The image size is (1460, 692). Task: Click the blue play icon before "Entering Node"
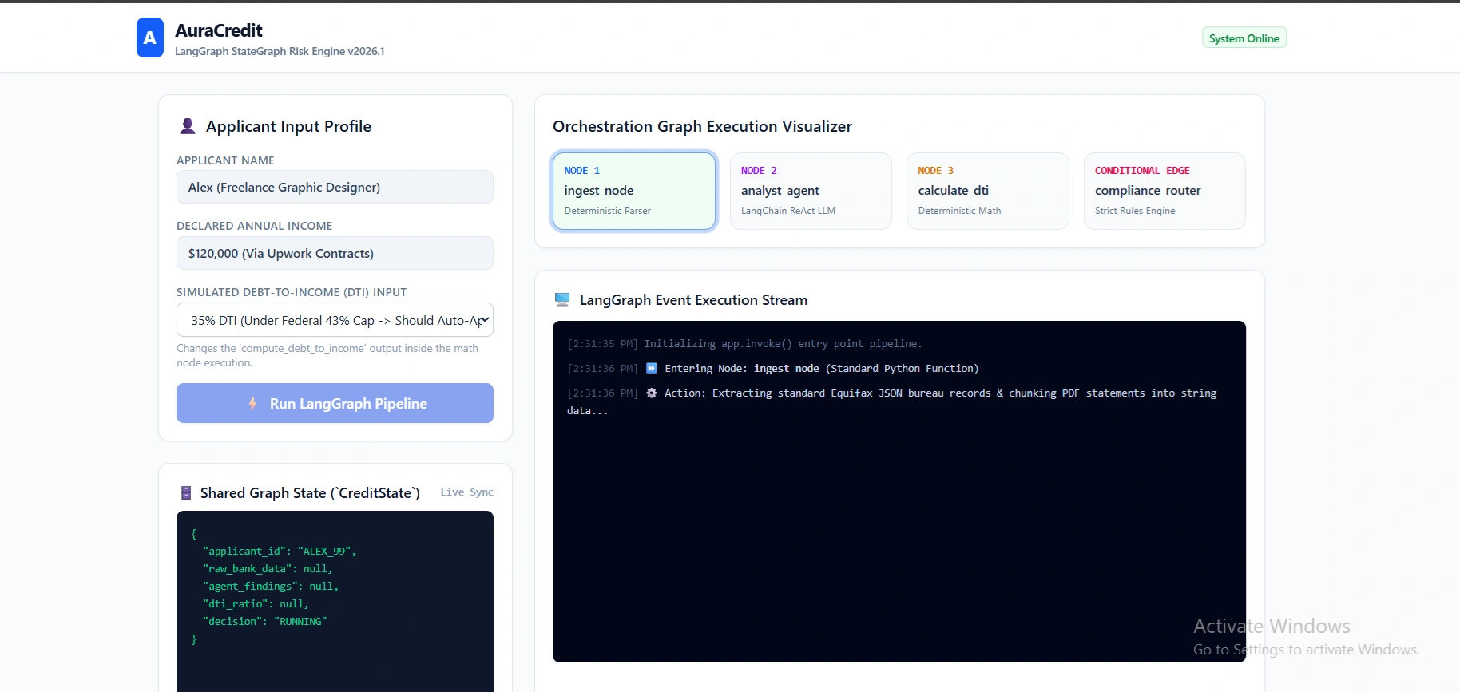click(652, 368)
